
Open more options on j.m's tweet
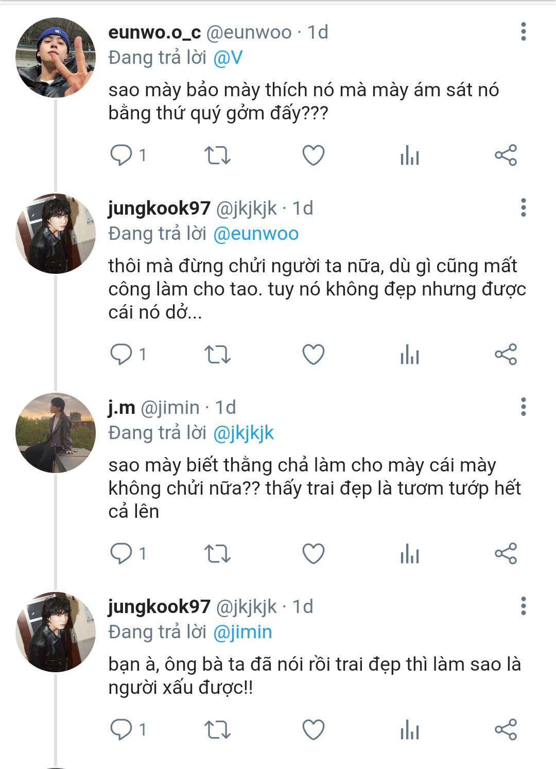(x=523, y=407)
